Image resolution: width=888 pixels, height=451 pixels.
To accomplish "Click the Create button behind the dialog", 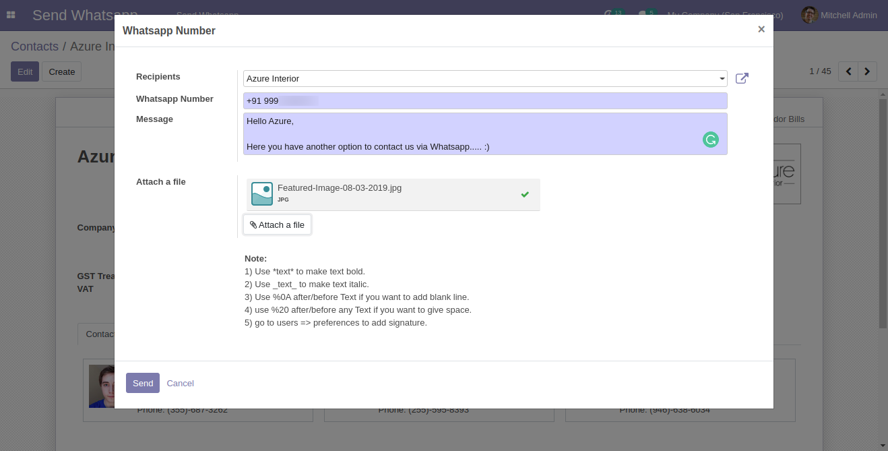I will [62, 71].
